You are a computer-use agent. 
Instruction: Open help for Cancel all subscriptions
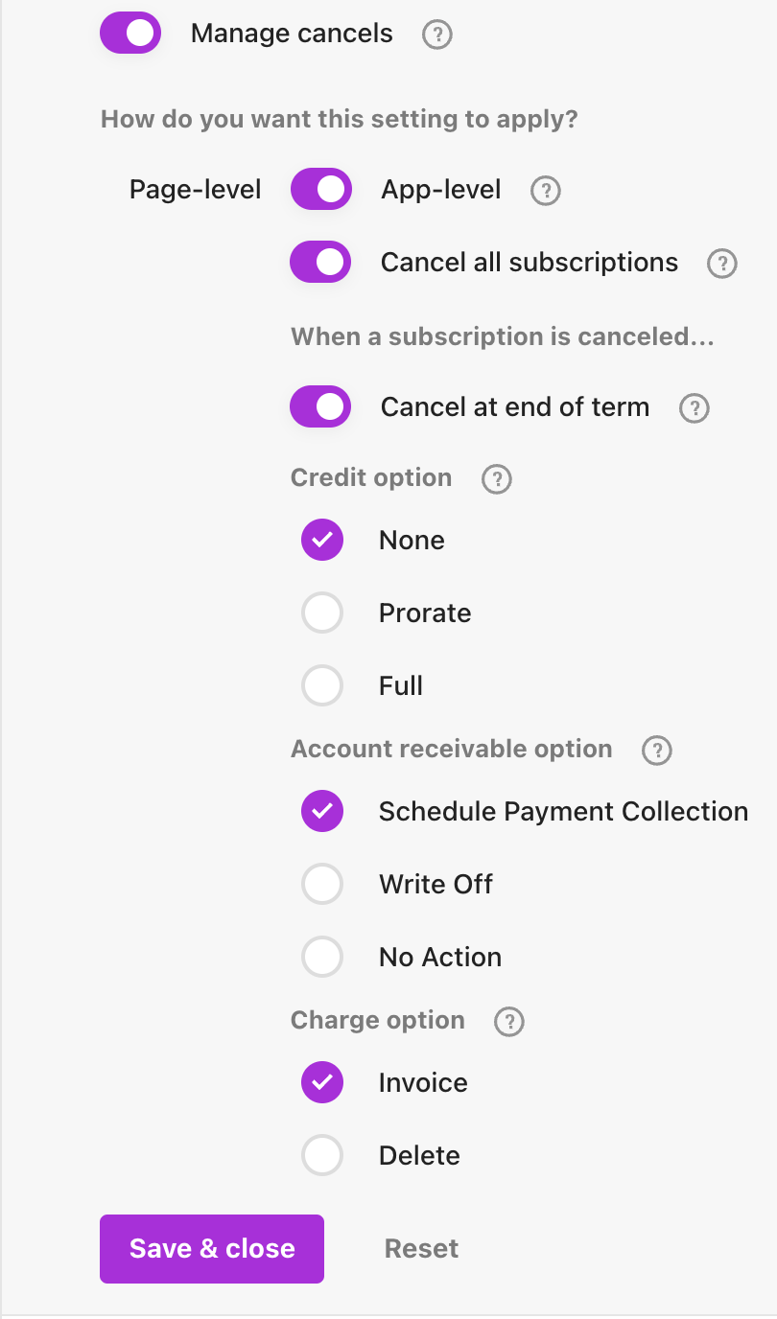click(x=721, y=264)
